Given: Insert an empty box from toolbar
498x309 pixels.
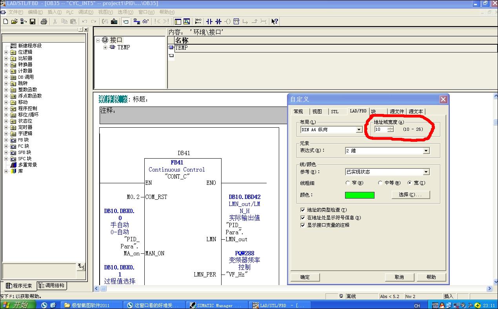Looking at the screenshot, I should point(236,22).
